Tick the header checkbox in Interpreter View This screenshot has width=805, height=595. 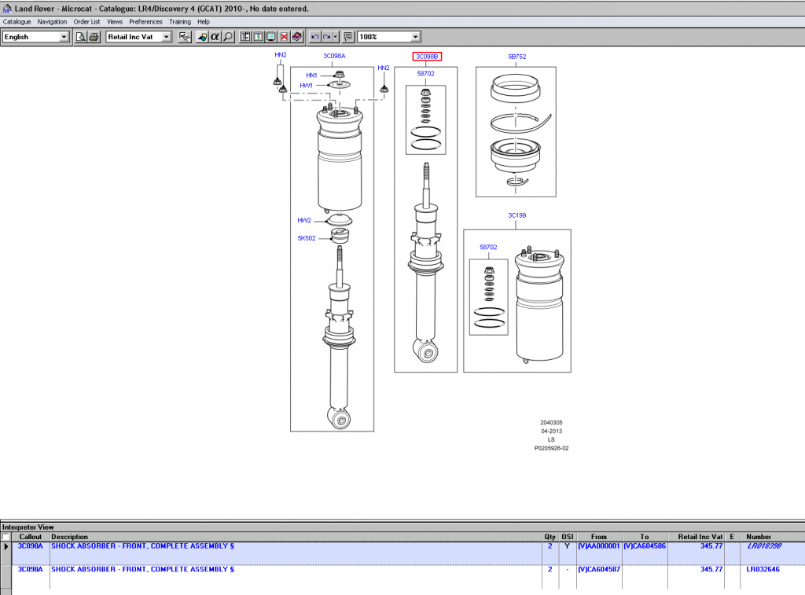6,537
